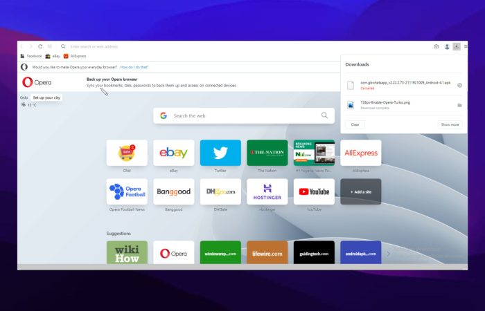Open the DHgate speed dial tile
Image resolution: width=485 pixels, height=311 pixels.
coord(220,191)
